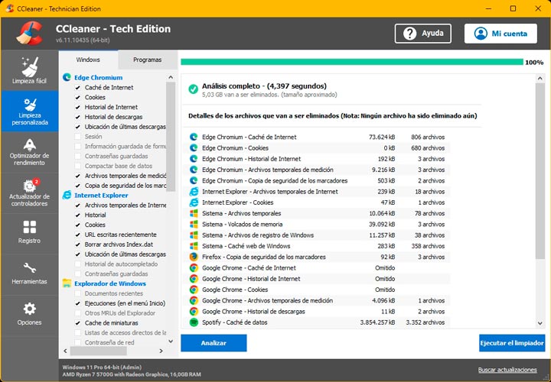
Task: Click IE icon on Internet Explorer - Cookies row
Action: (194, 202)
